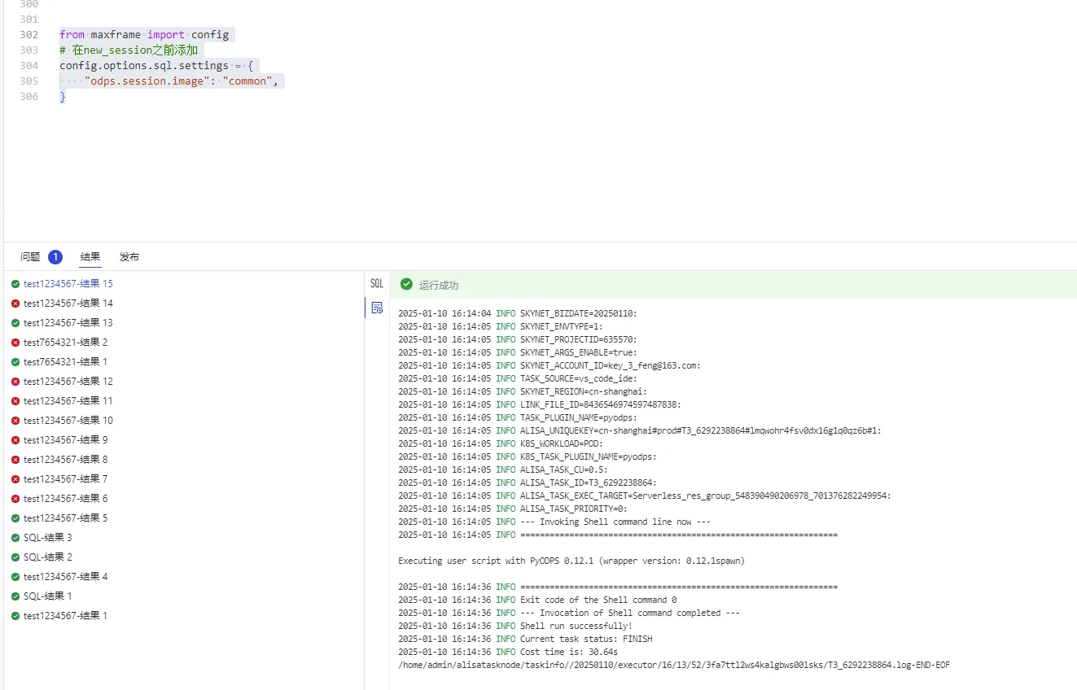Click log line 'Current task status: FINISH'
Image resolution: width=1077 pixels, height=690 pixels.
(x=525, y=639)
